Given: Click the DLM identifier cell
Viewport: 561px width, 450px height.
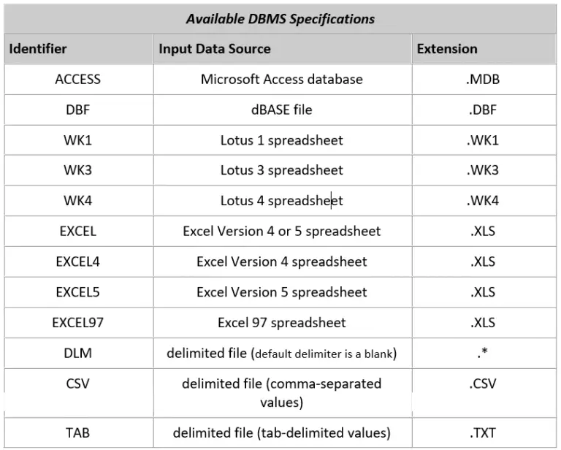Looking at the screenshot, I should pos(77,353).
